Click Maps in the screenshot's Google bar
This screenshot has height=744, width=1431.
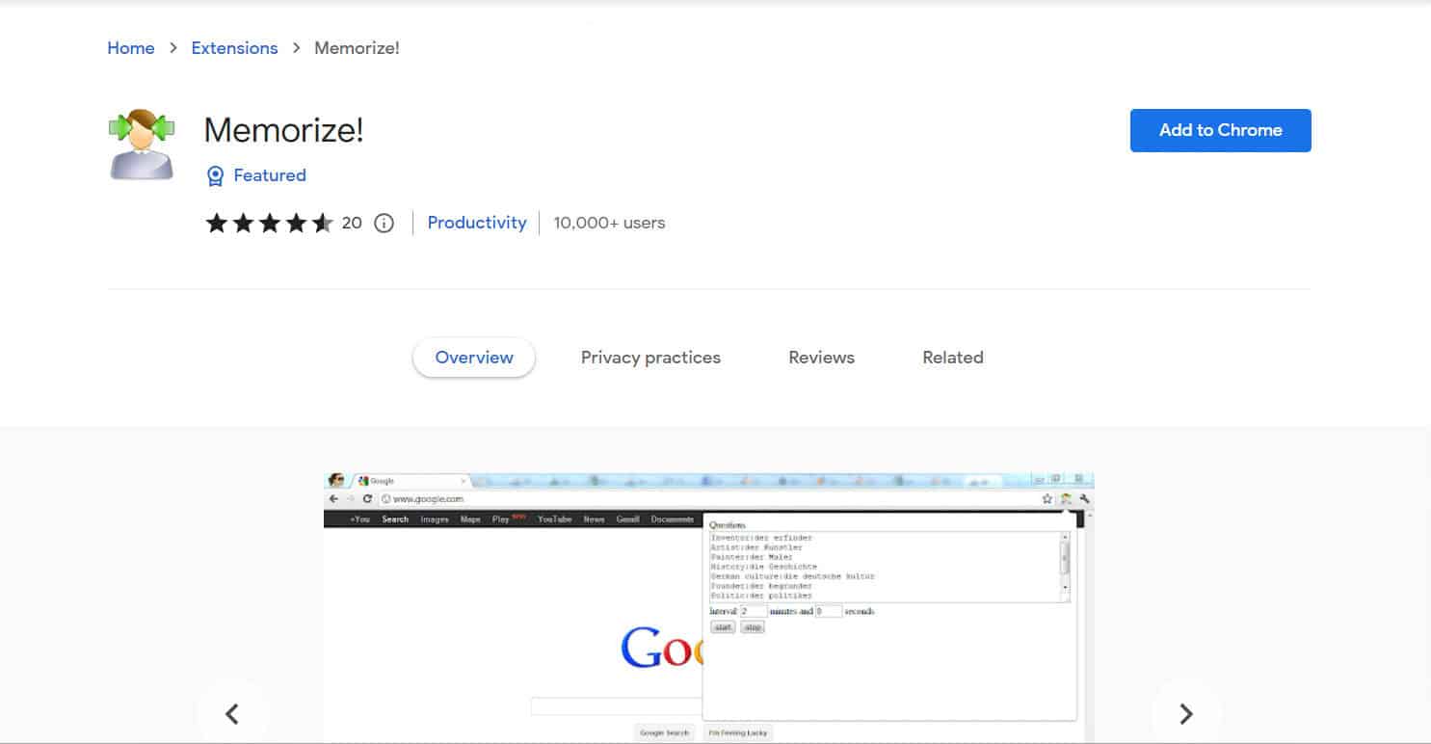point(470,519)
